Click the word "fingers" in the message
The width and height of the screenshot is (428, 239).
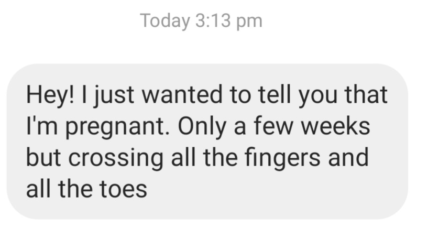click(x=282, y=158)
